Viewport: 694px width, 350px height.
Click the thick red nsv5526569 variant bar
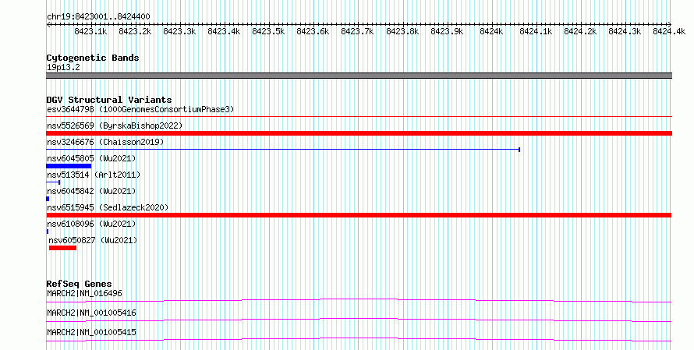(x=359, y=133)
